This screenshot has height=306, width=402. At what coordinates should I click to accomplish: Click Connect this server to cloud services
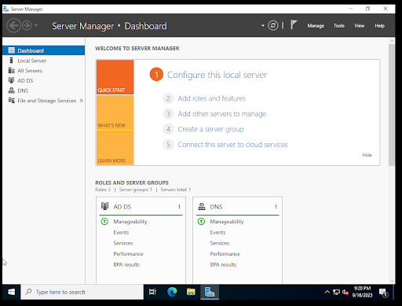(232, 145)
